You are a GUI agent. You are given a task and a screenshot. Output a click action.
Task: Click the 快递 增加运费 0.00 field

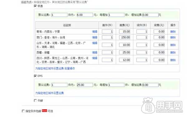pos(150,15)
